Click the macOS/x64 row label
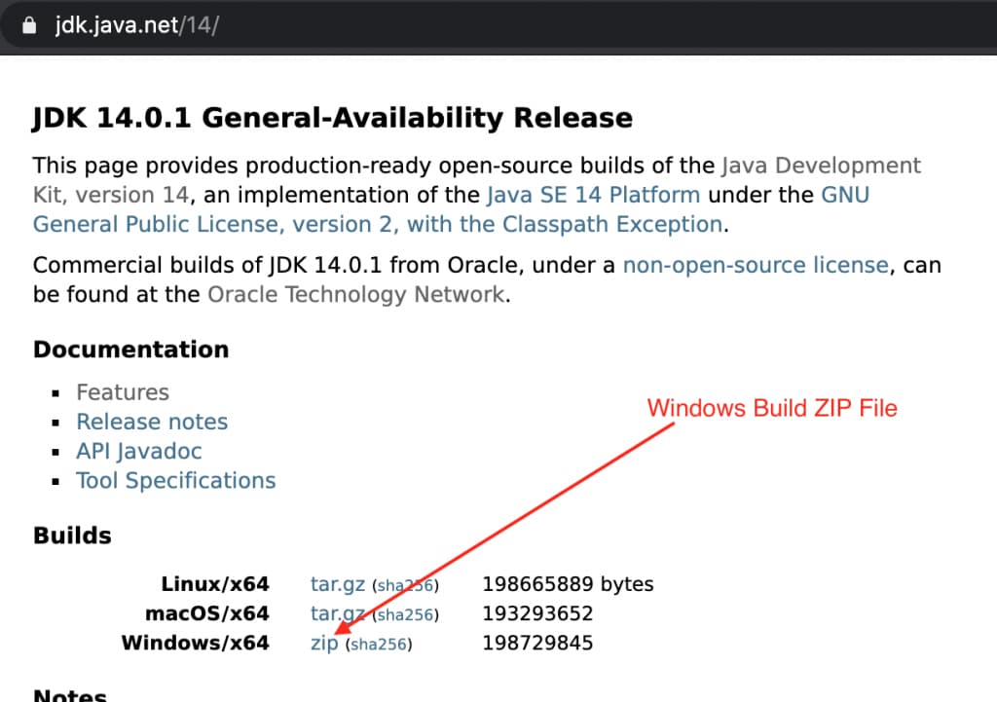Viewport: 997px width, 702px height. [207, 613]
